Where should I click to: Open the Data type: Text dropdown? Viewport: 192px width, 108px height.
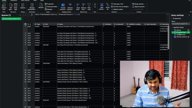click(x=118, y=4)
